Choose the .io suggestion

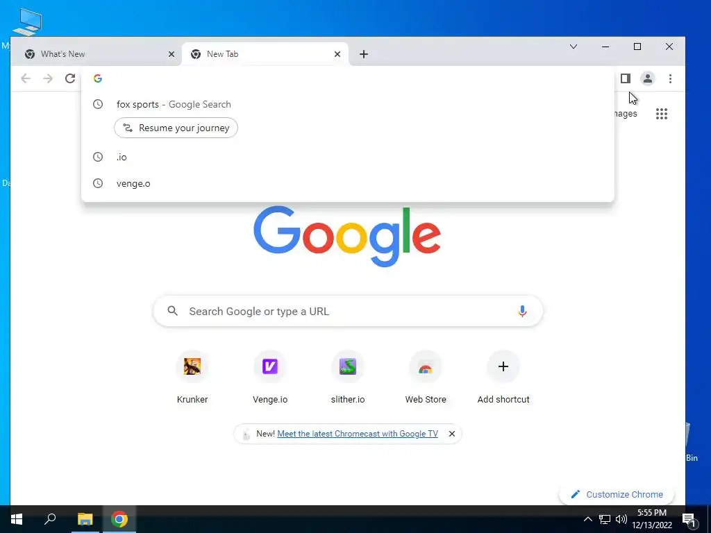coord(347,158)
